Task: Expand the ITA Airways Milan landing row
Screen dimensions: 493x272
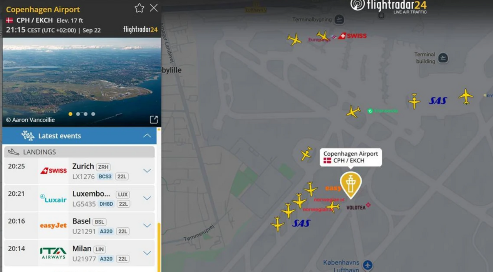Action: tap(147, 253)
